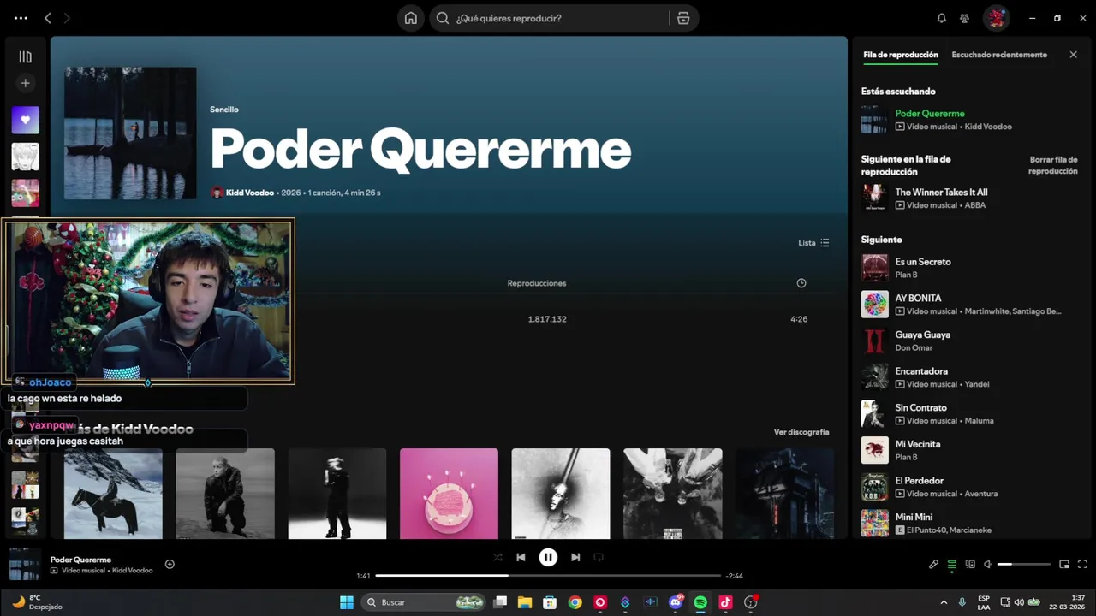Image resolution: width=1096 pixels, height=616 pixels.
Task: Open the friend activity icon
Action: tap(965, 18)
